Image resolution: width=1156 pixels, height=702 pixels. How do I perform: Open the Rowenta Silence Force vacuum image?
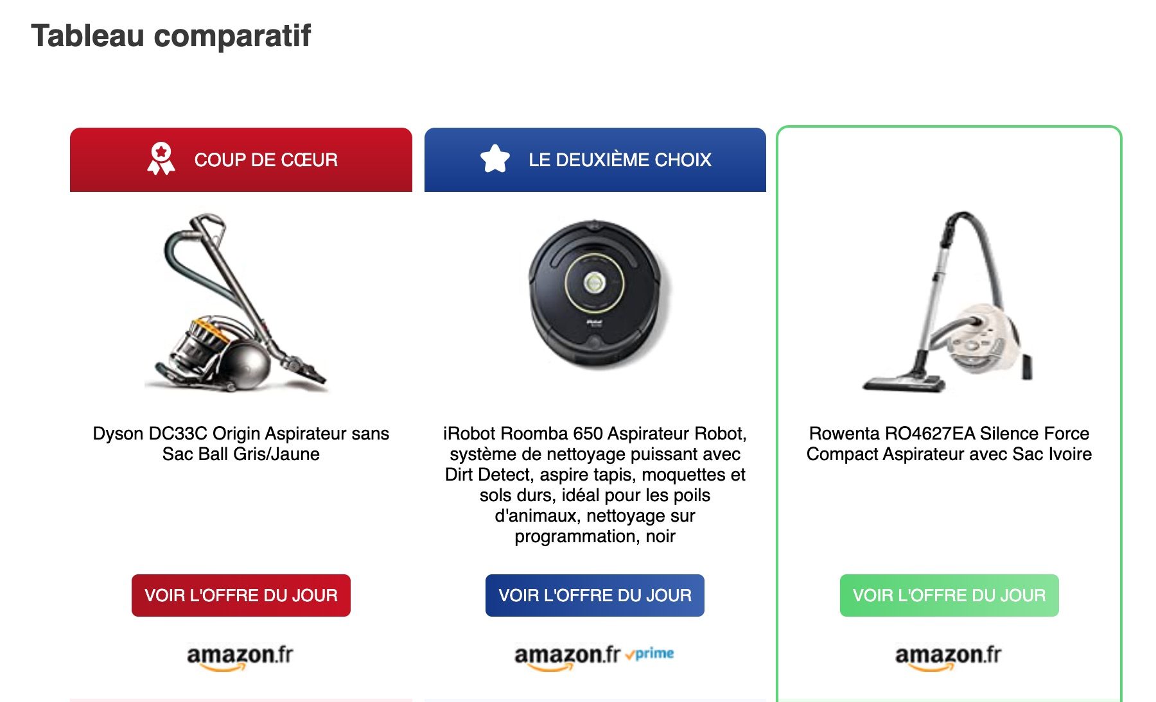[x=947, y=302]
